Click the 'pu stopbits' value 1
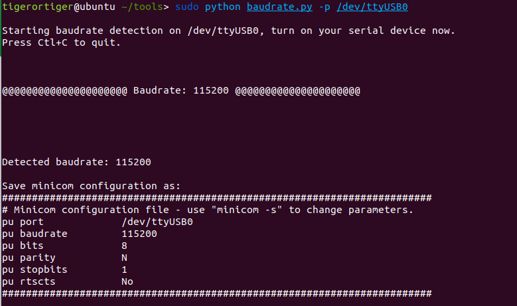 [x=124, y=269]
